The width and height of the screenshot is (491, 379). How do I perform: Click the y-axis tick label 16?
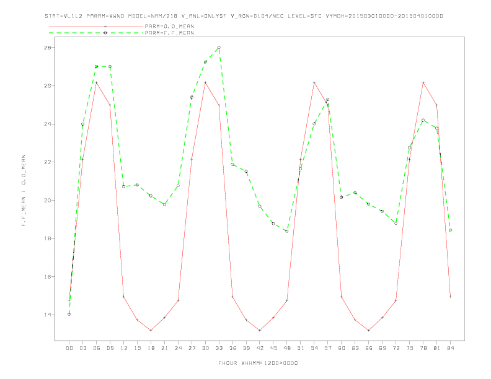point(47,276)
